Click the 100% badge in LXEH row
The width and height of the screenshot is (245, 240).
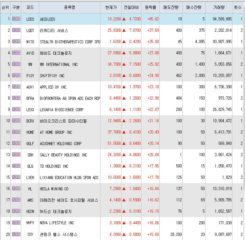point(16,177)
